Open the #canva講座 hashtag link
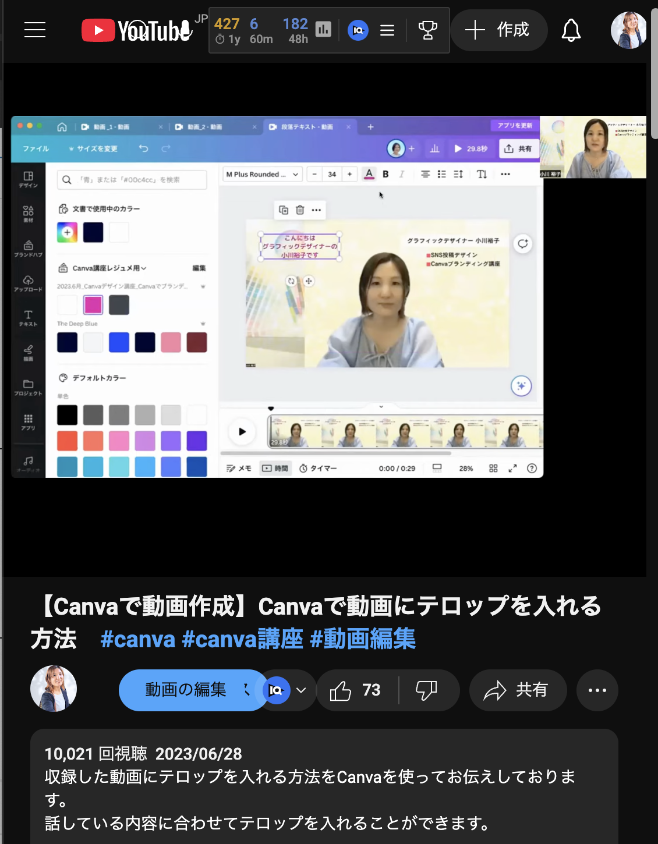Viewport: 658px width, 844px height. [x=242, y=639]
